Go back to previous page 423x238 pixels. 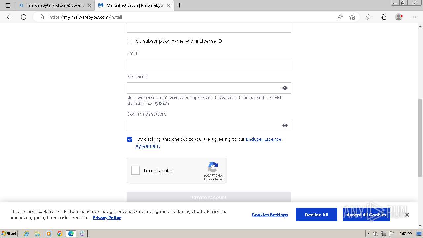[x=9, y=17]
